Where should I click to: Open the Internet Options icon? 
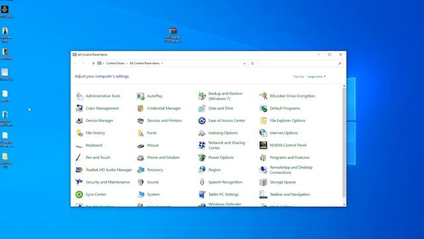264,133
